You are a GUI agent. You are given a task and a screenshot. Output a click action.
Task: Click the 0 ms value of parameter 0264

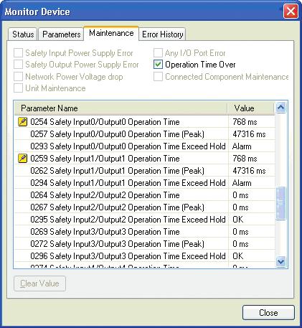coord(240,195)
